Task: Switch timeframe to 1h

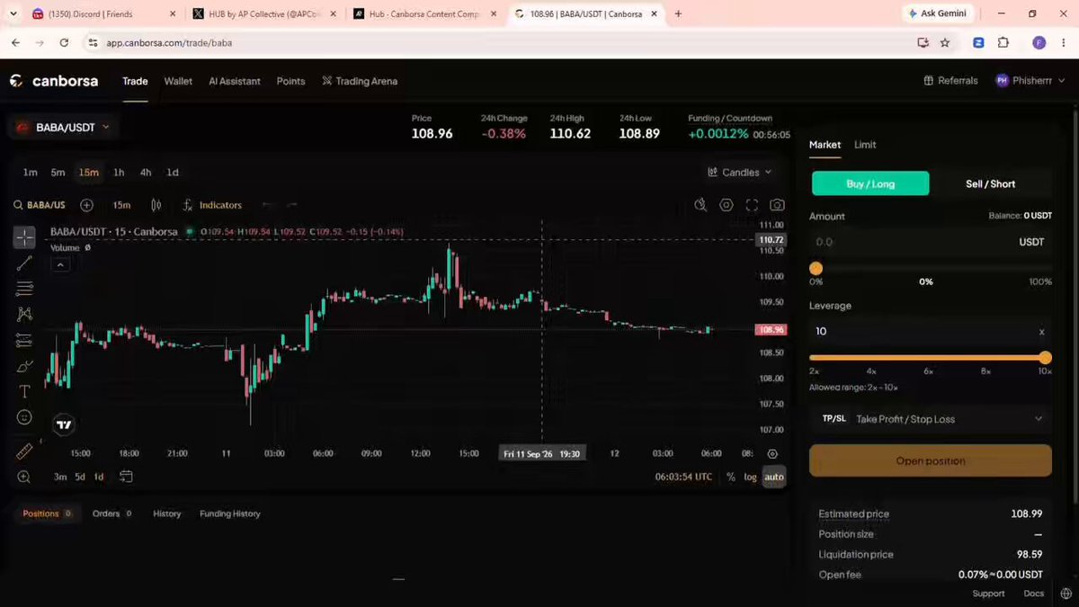Action: point(119,173)
